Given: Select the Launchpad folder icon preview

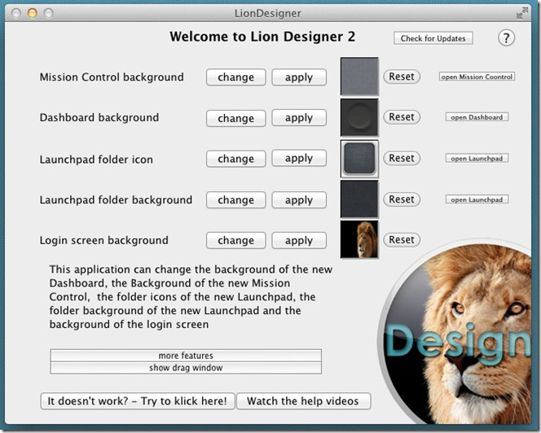Looking at the screenshot, I should point(359,159).
